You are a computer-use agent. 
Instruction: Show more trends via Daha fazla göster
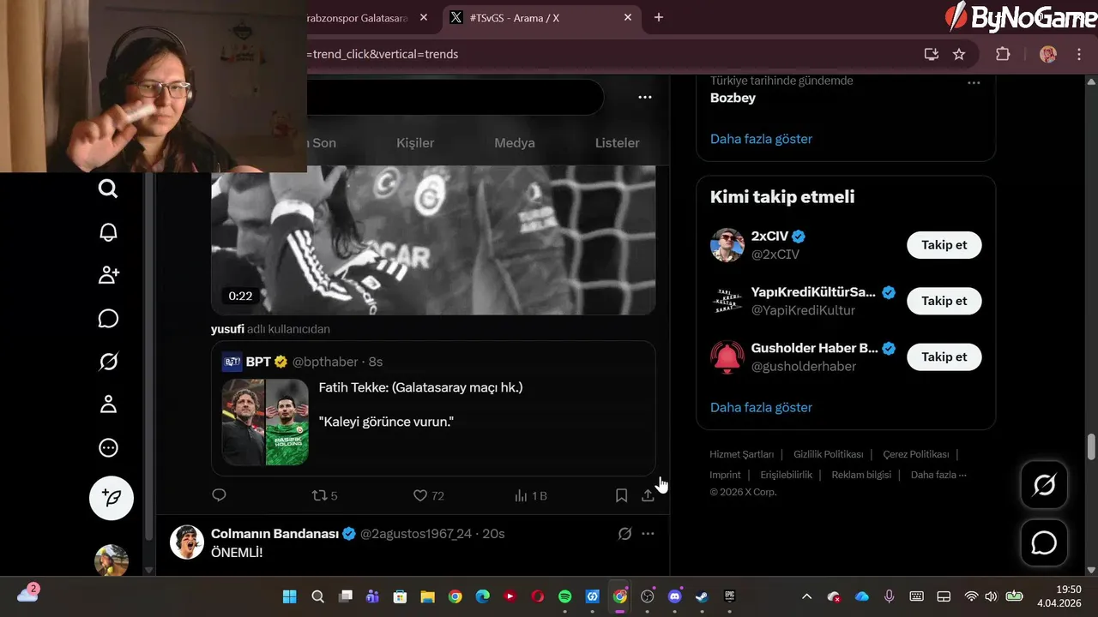761,139
